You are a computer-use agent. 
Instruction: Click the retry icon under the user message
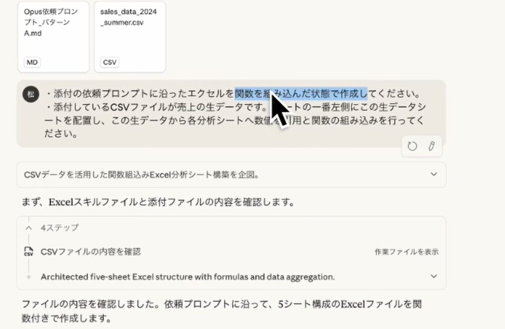click(x=412, y=146)
